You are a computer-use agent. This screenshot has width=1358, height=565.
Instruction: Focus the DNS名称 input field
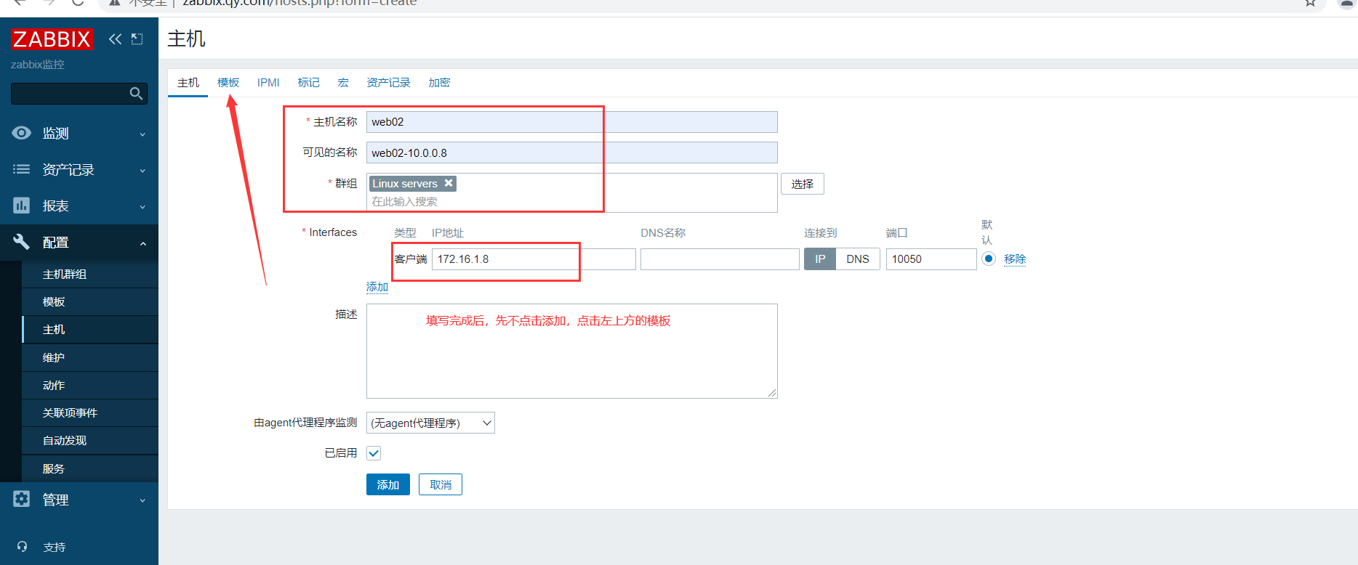pos(720,259)
